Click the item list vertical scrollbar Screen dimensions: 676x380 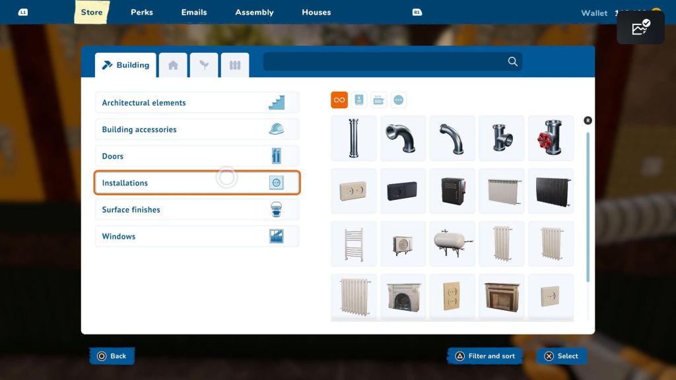[x=588, y=205]
